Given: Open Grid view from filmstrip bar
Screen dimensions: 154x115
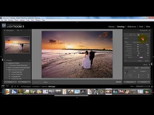Looking at the screenshot, I should 12,87.
